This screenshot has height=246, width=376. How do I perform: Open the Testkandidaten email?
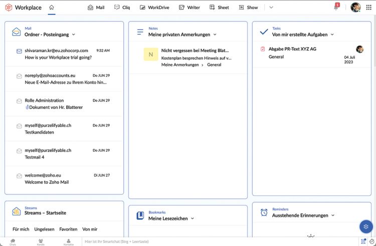[x=64, y=128]
